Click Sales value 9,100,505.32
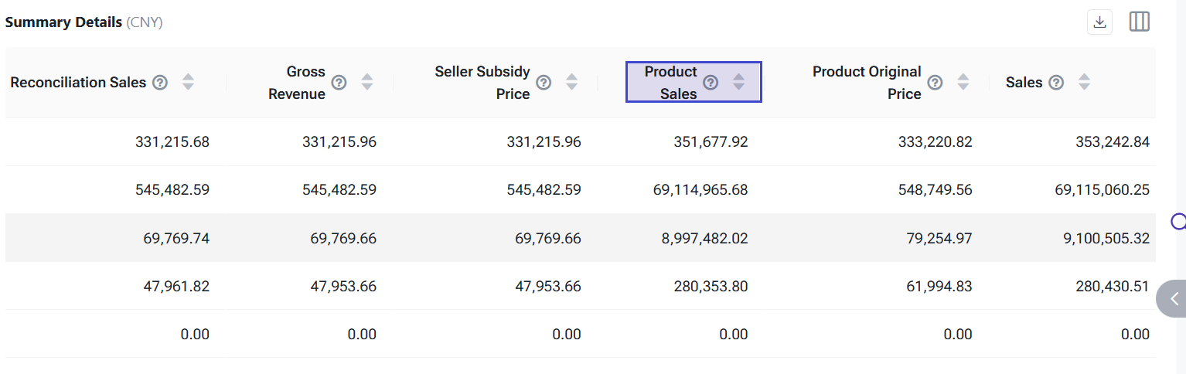The width and height of the screenshot is (1186, 374). [x=1102, y=238]
